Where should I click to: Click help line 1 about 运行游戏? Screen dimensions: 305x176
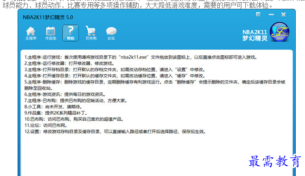pos(140,57)
